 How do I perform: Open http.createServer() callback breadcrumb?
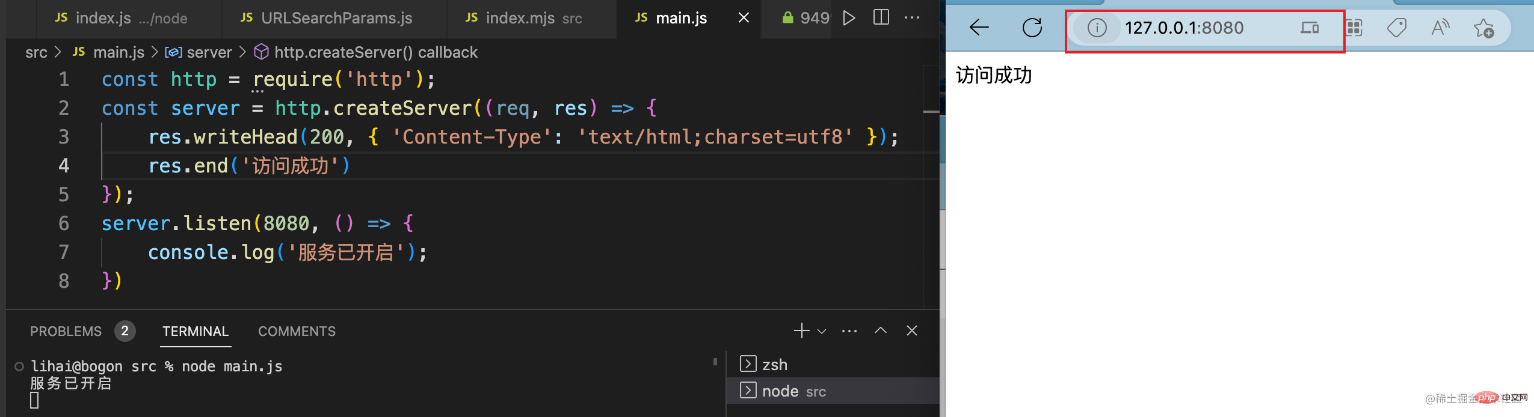[x=366, y=53]
